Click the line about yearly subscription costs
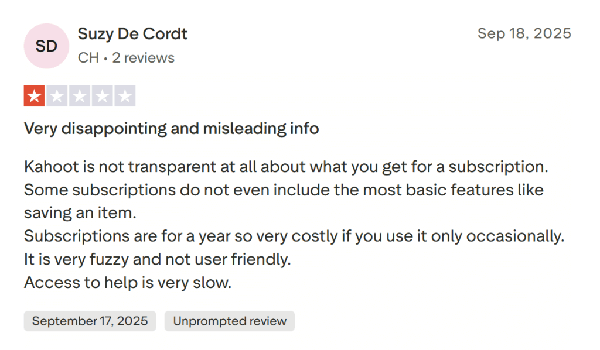 point(294,236)
